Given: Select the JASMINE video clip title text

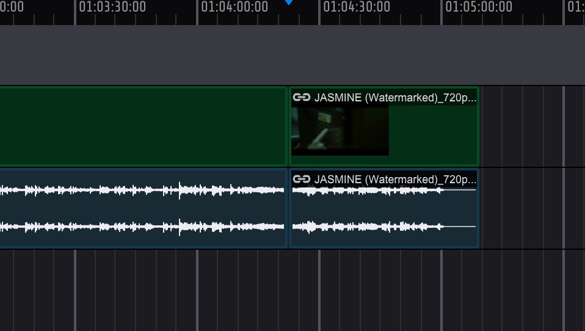Looking at the screenshot, I should click(395, 98).
